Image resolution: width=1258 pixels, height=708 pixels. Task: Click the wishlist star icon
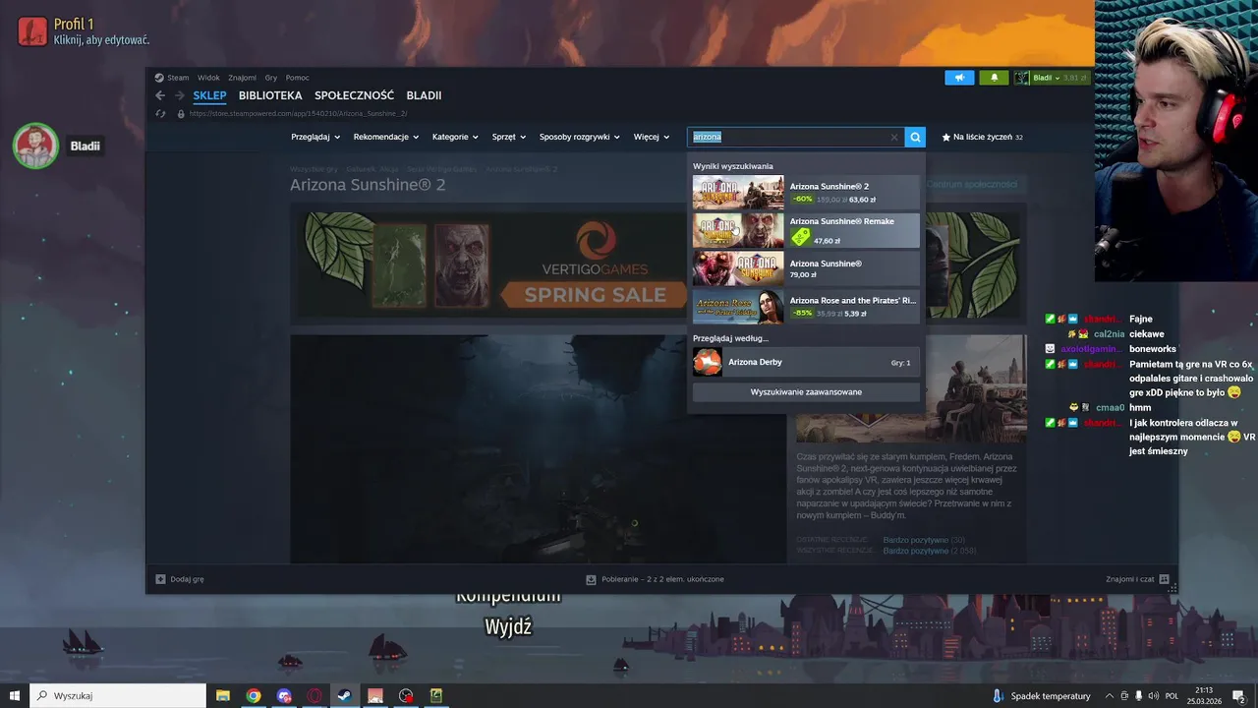tap(946, 137)
